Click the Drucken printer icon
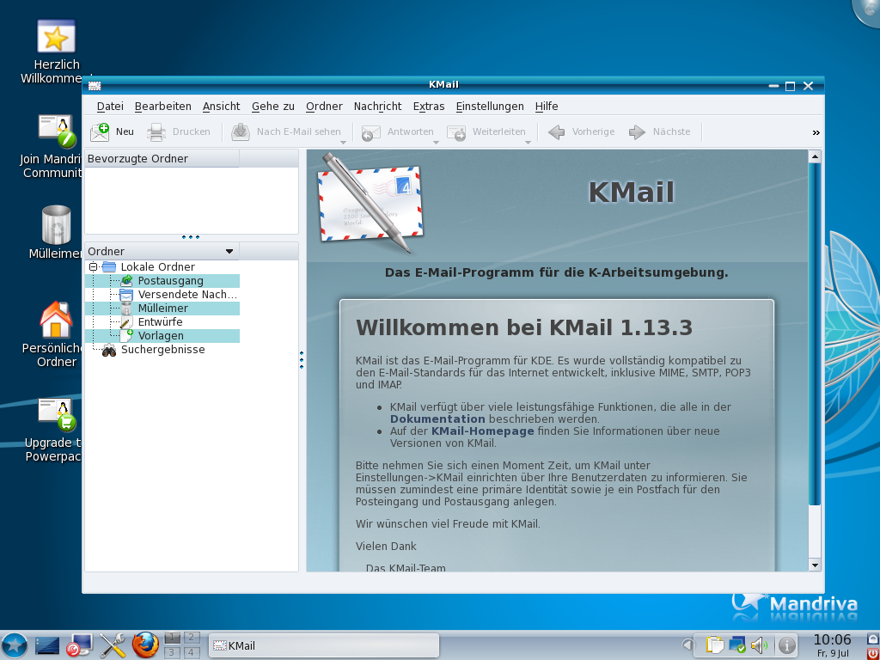This screenshot has height=660, width=880. tap(156, 131)
